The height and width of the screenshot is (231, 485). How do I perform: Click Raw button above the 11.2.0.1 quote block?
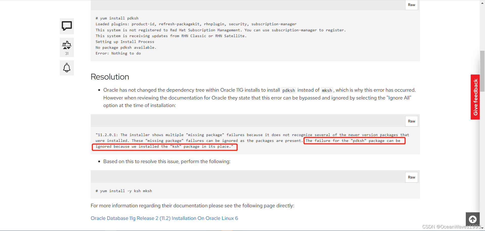pos(411,121)
